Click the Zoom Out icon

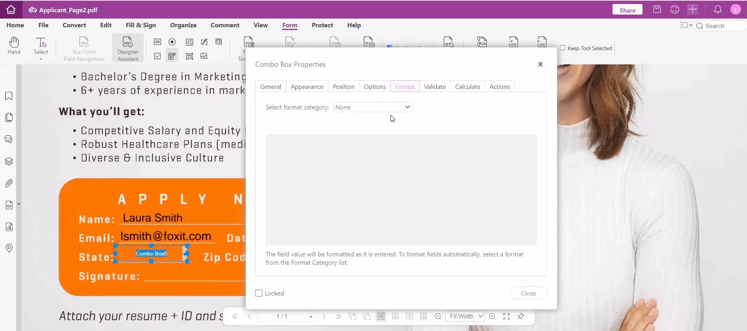pyautogui.click(x=438, y=316)
